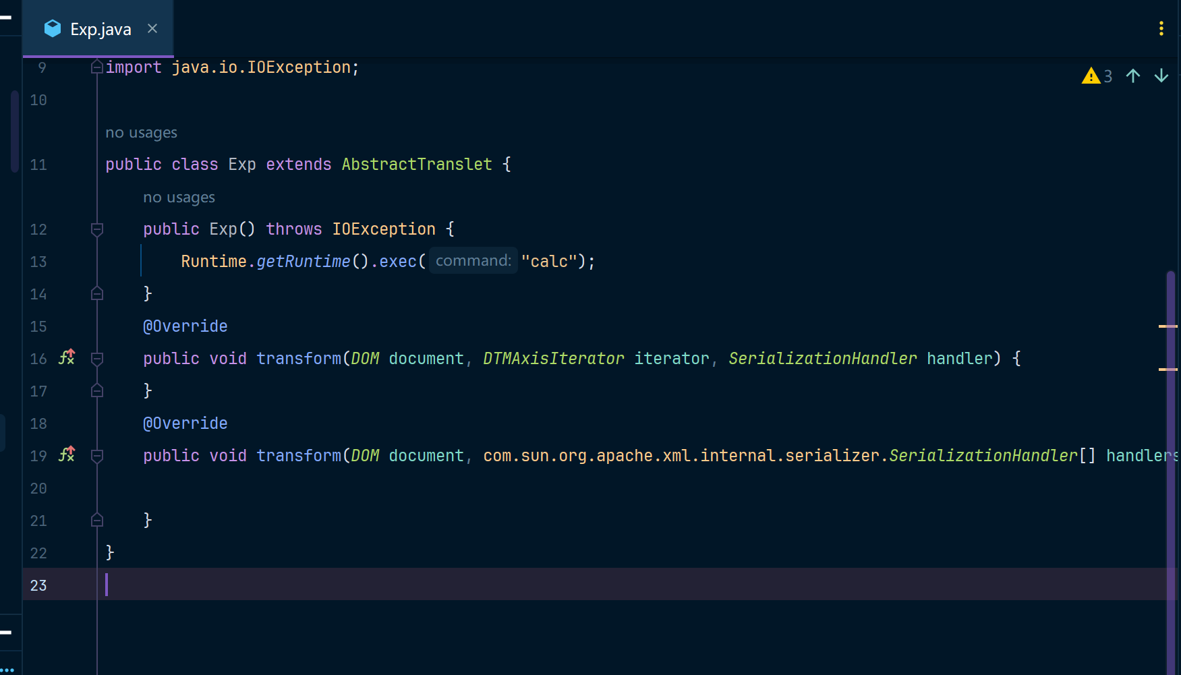The image size is (1181, 675).
Task: Click the 'extends' keyword on line 11
Action: pos(299,165)
